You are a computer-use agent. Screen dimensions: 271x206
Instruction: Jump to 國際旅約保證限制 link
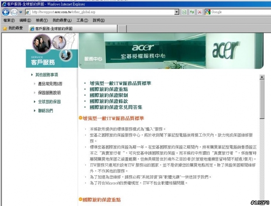109,95
